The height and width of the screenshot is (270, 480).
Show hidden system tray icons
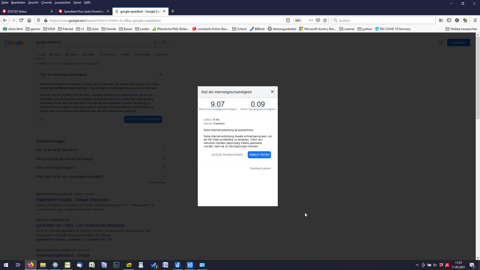click(x=417, y=265)
